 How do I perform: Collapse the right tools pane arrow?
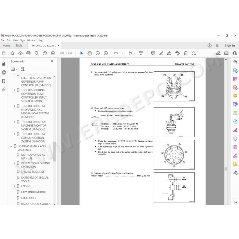click(x=236, y=202)
